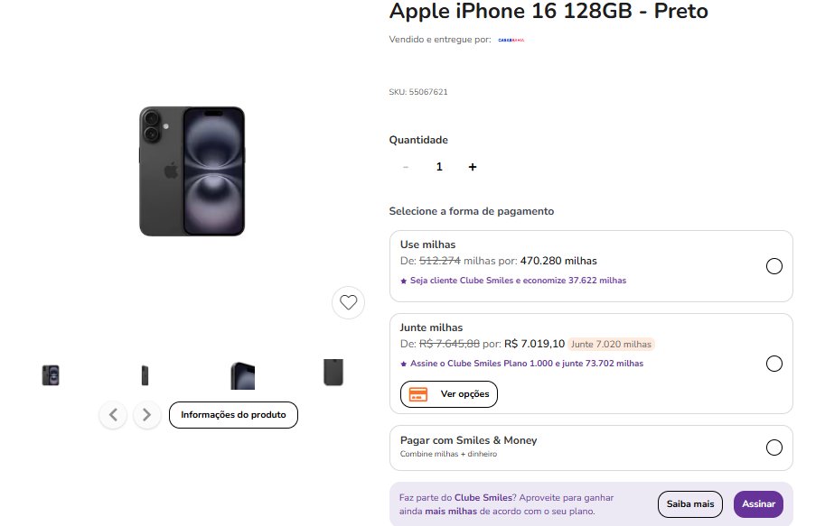Select the first thumbnail showing both phone sides
The image size is (825, 526).
[x=51, y=375]
